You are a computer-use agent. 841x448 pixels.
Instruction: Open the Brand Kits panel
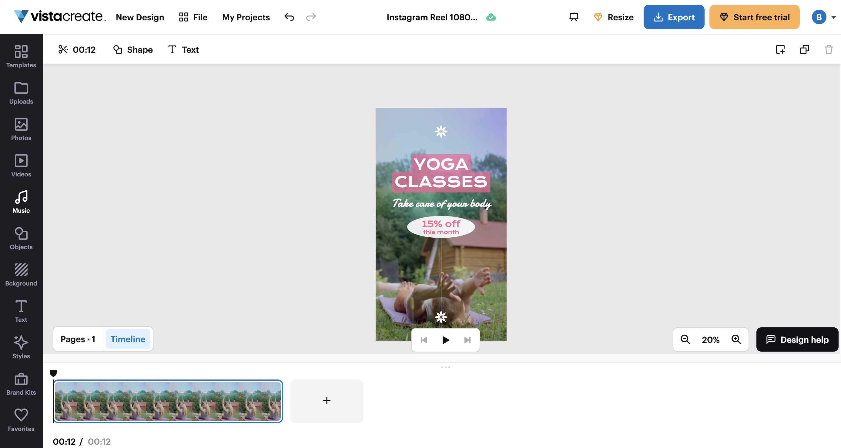[x=21, y=384]
